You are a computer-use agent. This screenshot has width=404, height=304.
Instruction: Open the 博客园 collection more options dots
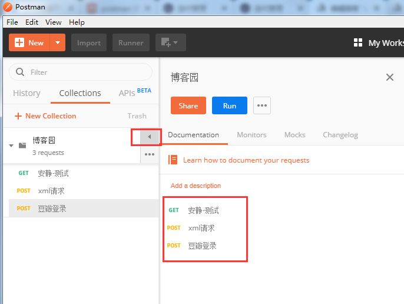pyautogui.click(x=150, y=154)
